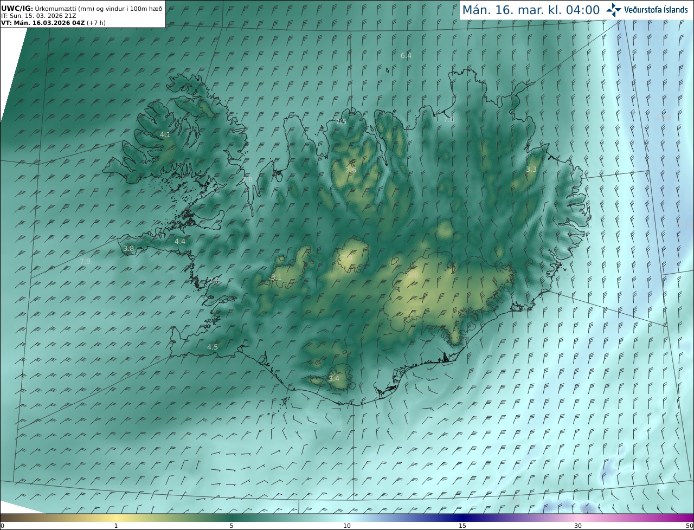
Task: Click the 7.8 value on the northwest bay
Action: coord(247,179)
